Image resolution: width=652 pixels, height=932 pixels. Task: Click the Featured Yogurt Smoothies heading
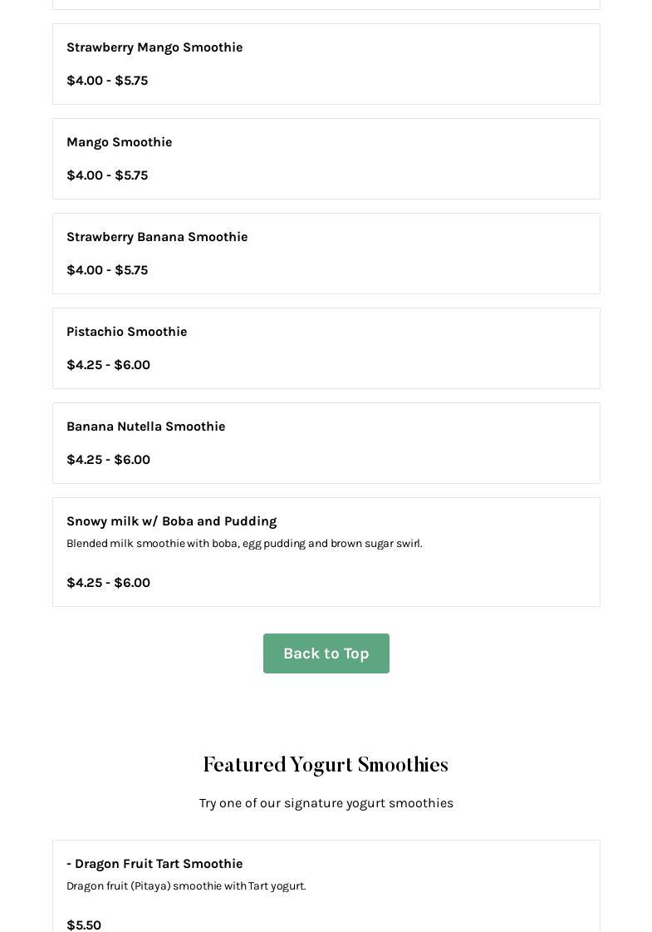click(326, 765)
